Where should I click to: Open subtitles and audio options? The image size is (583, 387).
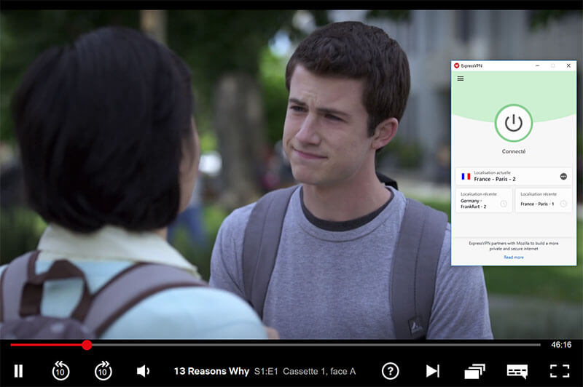pos(517,372)
